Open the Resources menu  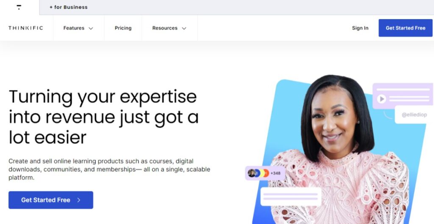click(x=170, y=28)
